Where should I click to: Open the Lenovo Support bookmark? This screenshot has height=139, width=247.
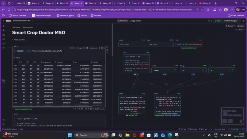(x=65, y=15)
